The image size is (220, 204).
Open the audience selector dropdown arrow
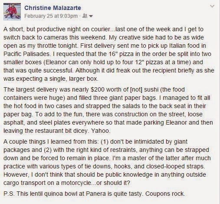tap(91, 16)
